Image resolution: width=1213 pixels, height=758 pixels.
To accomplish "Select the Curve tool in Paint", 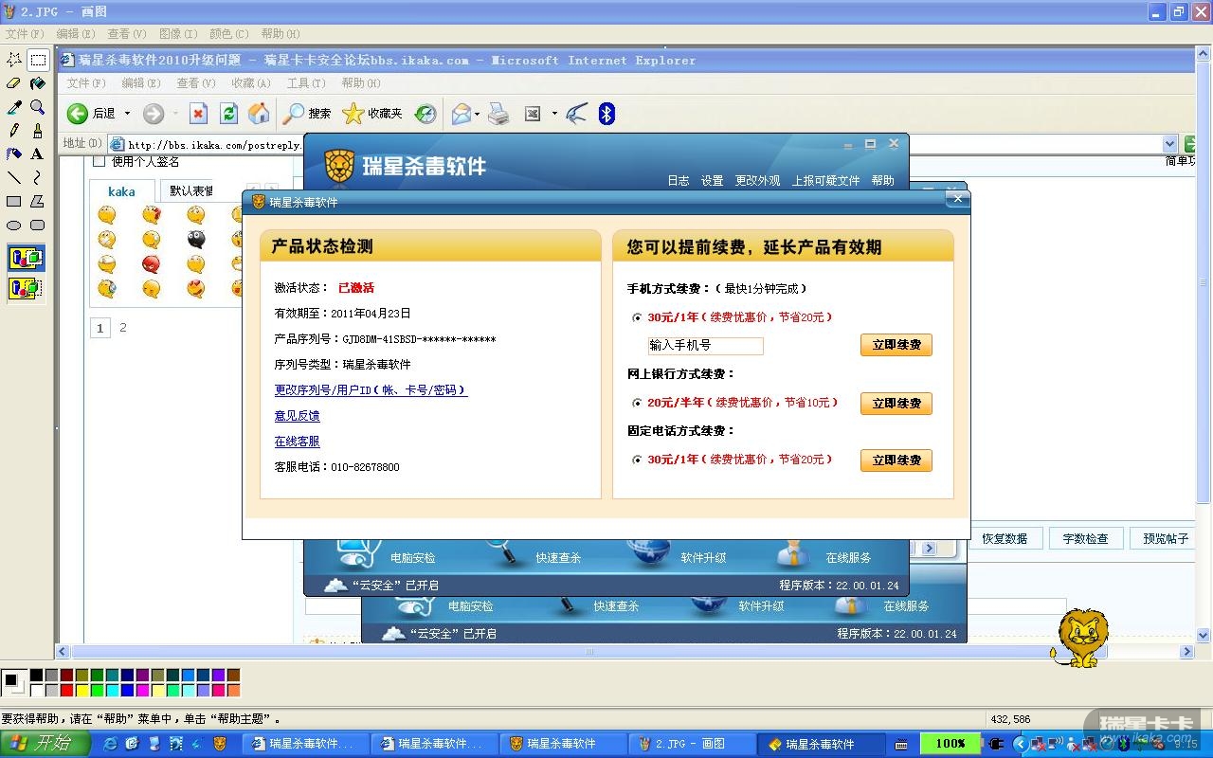I will [x=38, y=177].
